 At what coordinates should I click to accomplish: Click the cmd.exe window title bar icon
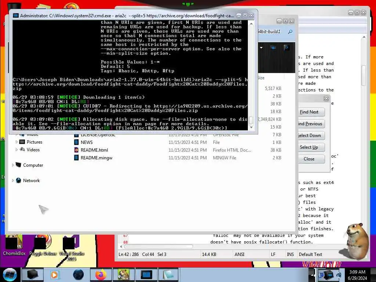(16, 15)
